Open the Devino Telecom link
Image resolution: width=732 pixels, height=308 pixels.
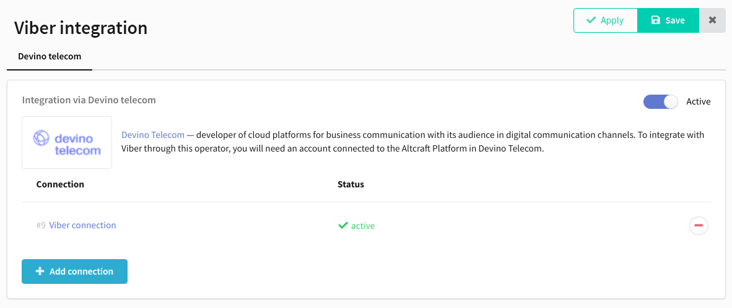click(153, 135)
